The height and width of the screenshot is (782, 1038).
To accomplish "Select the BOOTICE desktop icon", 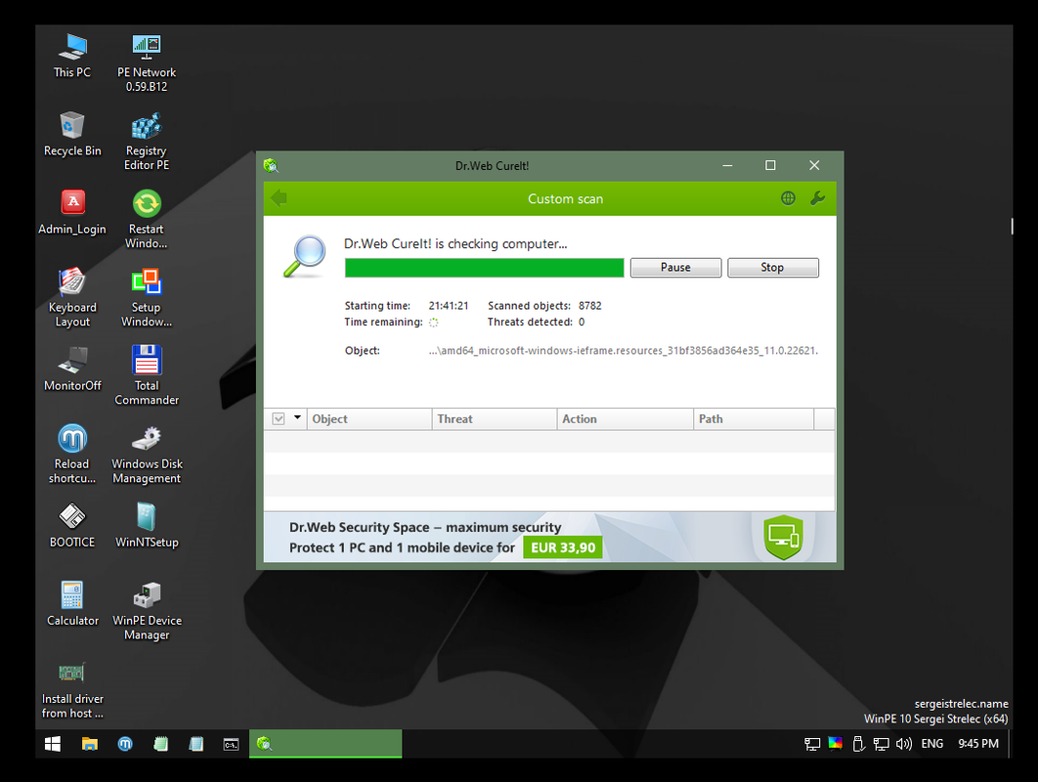I will tap(72, 527).
